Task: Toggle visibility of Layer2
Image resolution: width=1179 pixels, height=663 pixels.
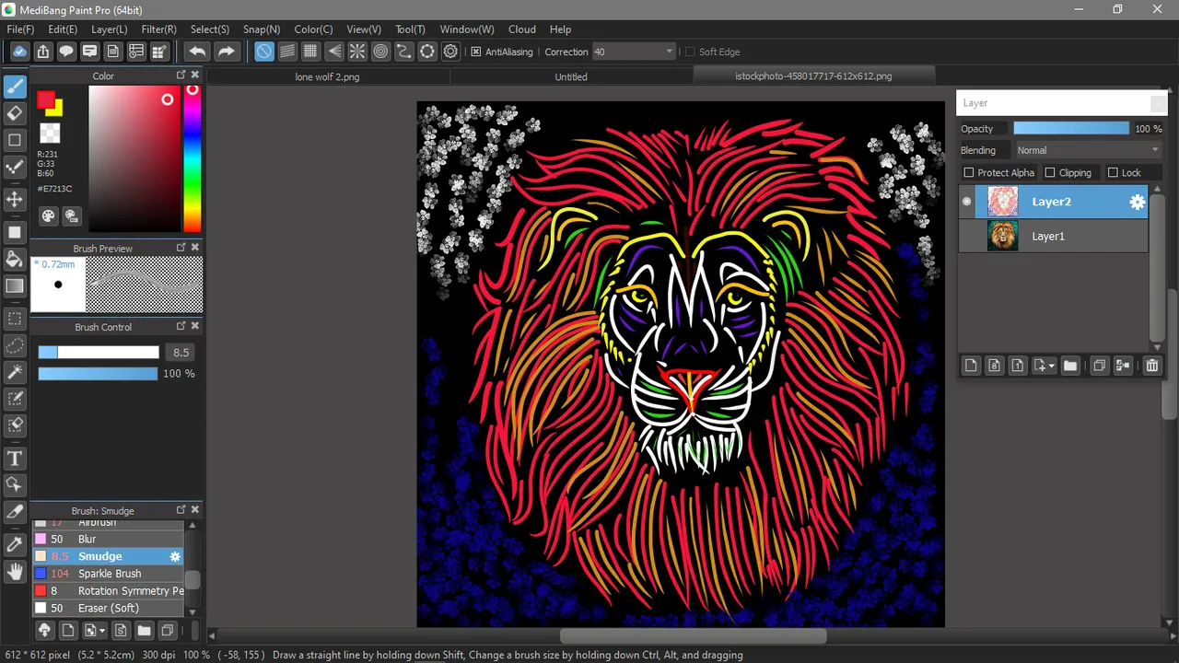Action: click(966, 202)
